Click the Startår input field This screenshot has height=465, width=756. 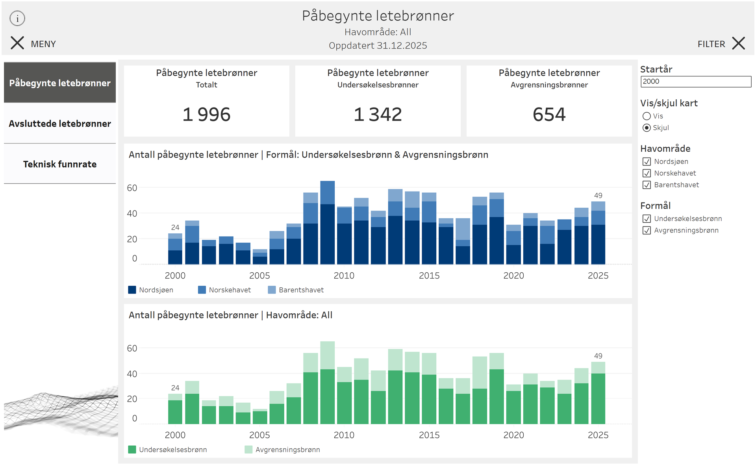coord(696,82)
